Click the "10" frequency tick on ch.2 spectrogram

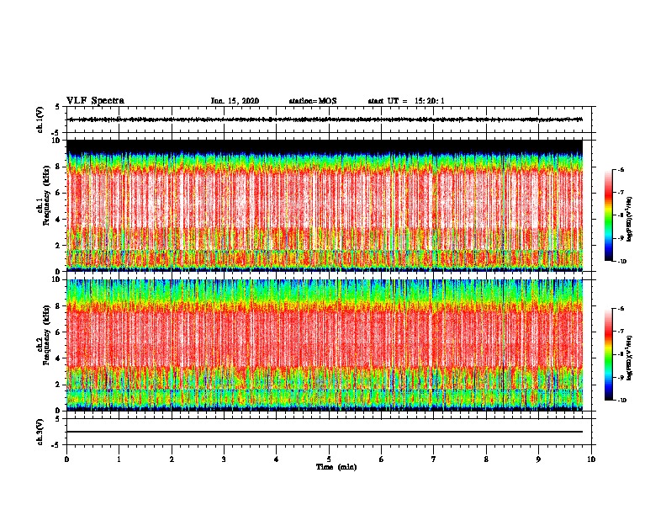[57, 279]
